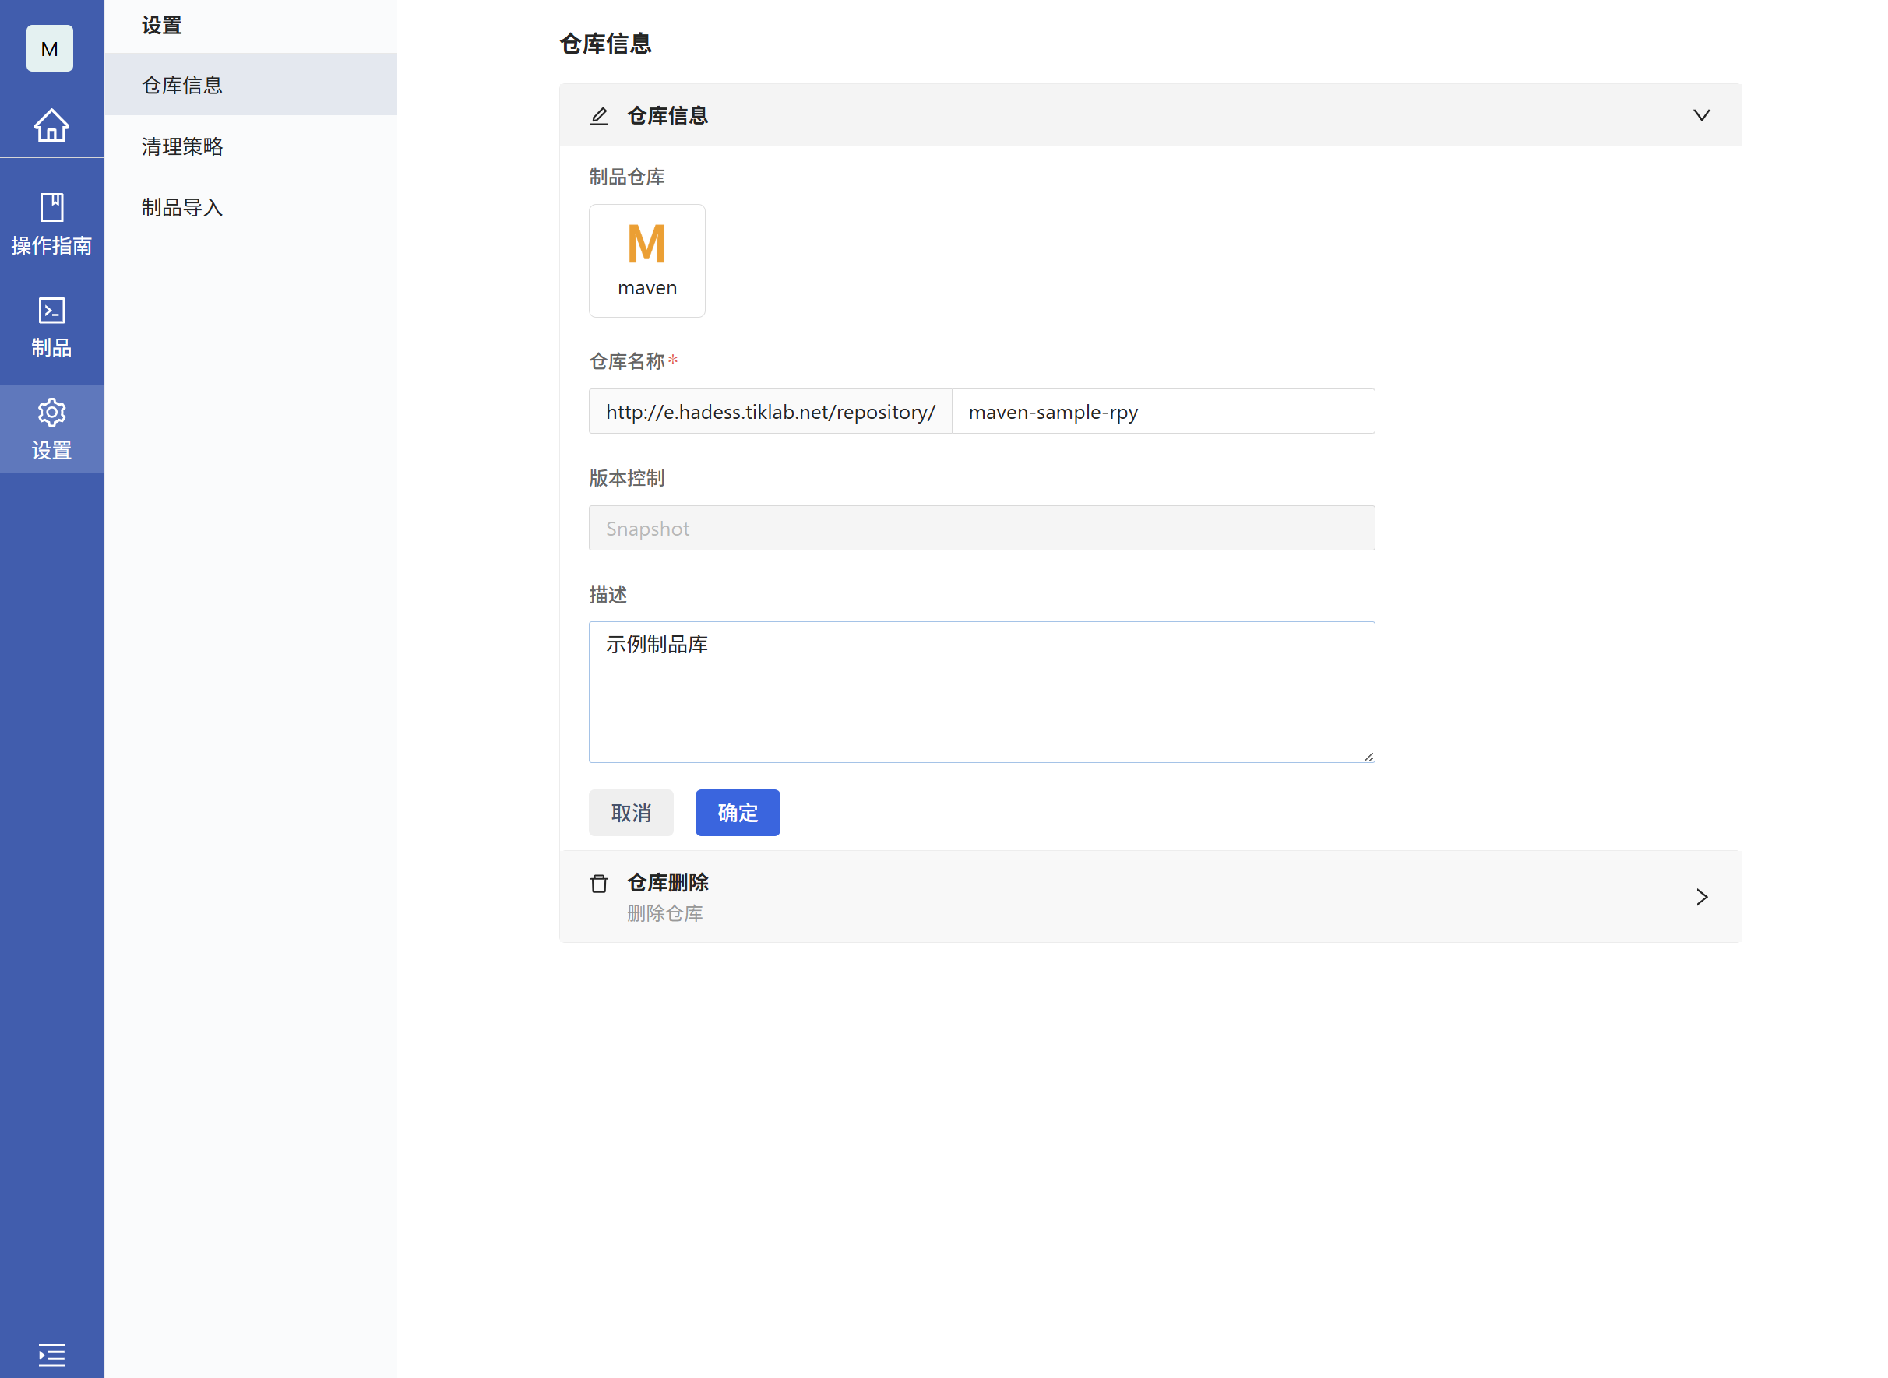Click the 描述 description text area
Image resolution: width=1888 pixels, height=1378 pixels.
(981, 691)
